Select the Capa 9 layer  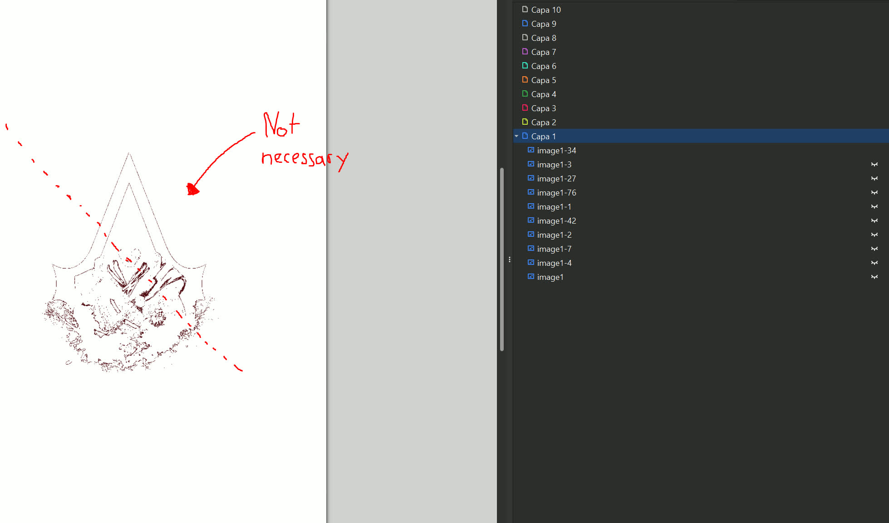tap(544, 24)
